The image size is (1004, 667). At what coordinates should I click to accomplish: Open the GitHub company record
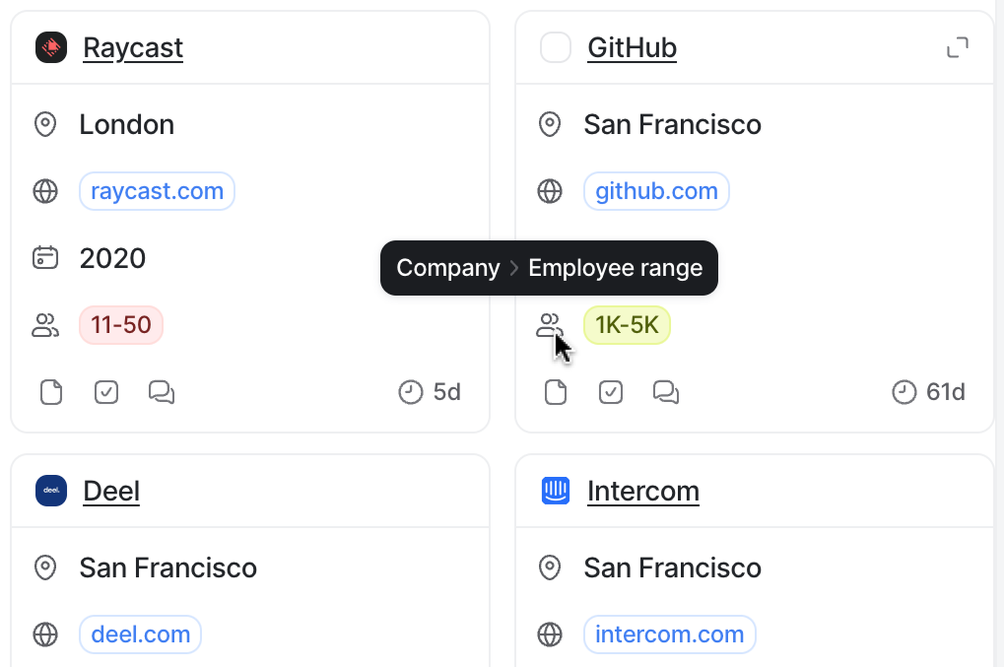click(x=632, y=48)
